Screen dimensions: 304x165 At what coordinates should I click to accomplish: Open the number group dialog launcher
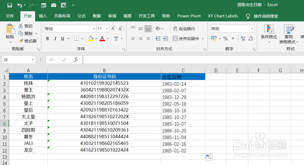coord(254,49)
